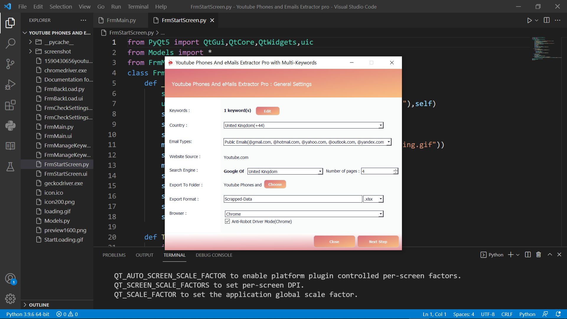
Task: Click the editor minimap
Action: coord(546,49)
